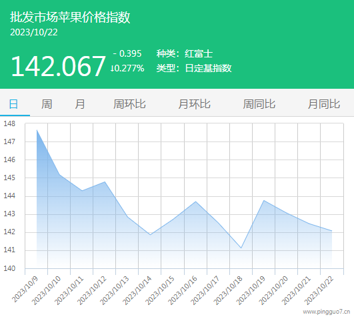Open the 月环比 tab

(x=194, y=104)
